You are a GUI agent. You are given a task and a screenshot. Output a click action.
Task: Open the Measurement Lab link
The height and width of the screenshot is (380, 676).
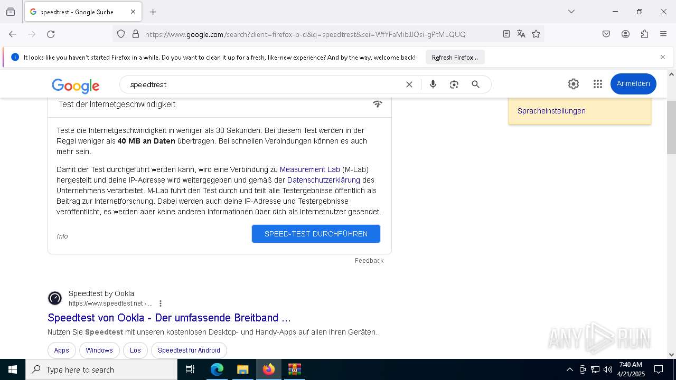310,169
